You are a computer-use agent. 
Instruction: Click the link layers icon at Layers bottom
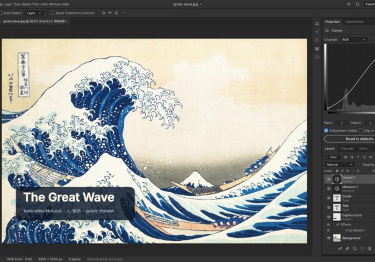(x=340, y=249)
